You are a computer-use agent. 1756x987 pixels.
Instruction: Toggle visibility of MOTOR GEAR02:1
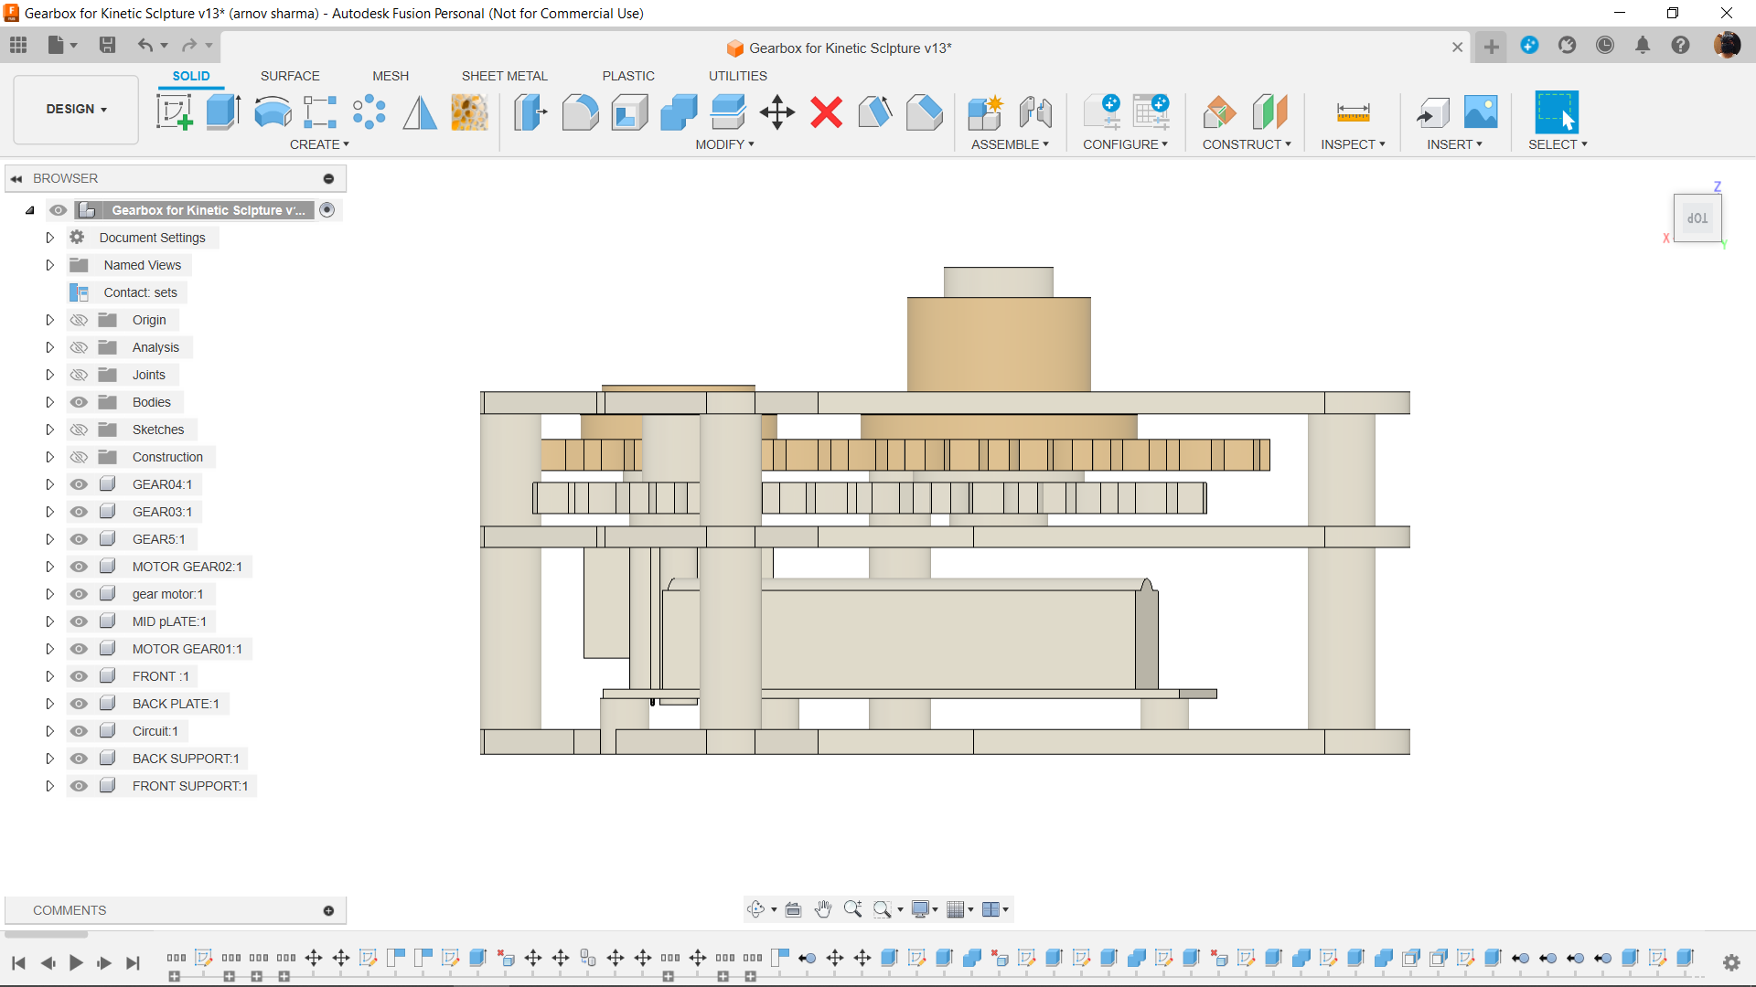[x=79, y=567]
